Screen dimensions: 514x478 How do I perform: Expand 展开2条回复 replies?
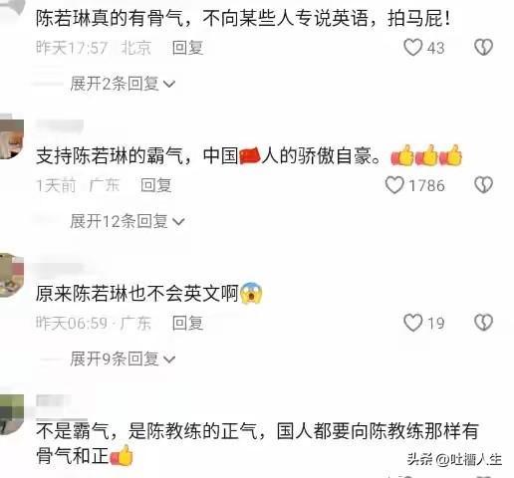123,84
